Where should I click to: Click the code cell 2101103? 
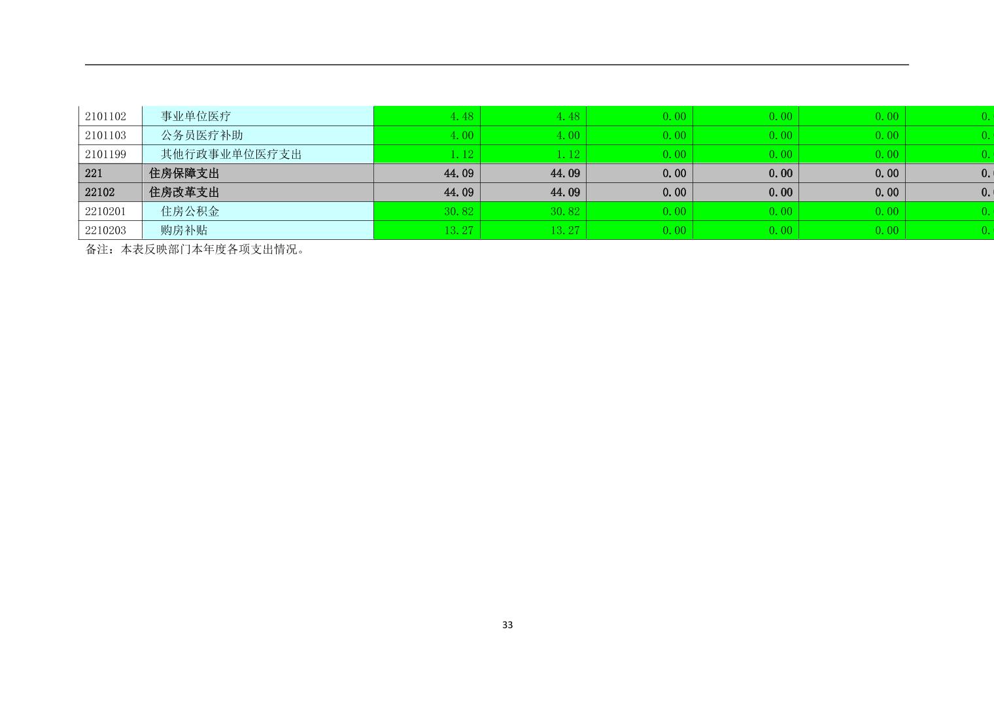106,135
